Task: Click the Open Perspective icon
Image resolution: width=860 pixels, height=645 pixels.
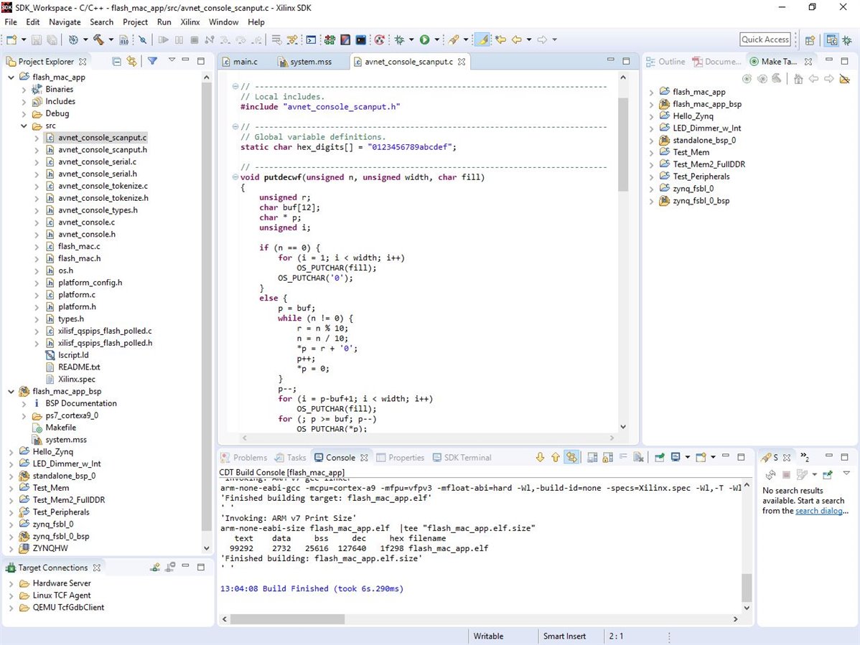Action: click(x=810, y=40)
